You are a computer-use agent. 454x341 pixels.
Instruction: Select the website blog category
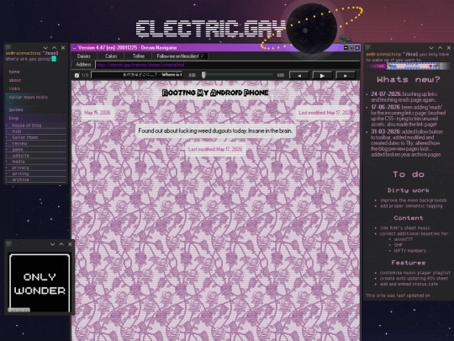click(x=20, y=156)
